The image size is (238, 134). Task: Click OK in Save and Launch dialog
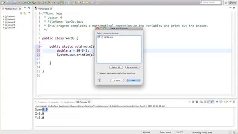click(134, 80)
